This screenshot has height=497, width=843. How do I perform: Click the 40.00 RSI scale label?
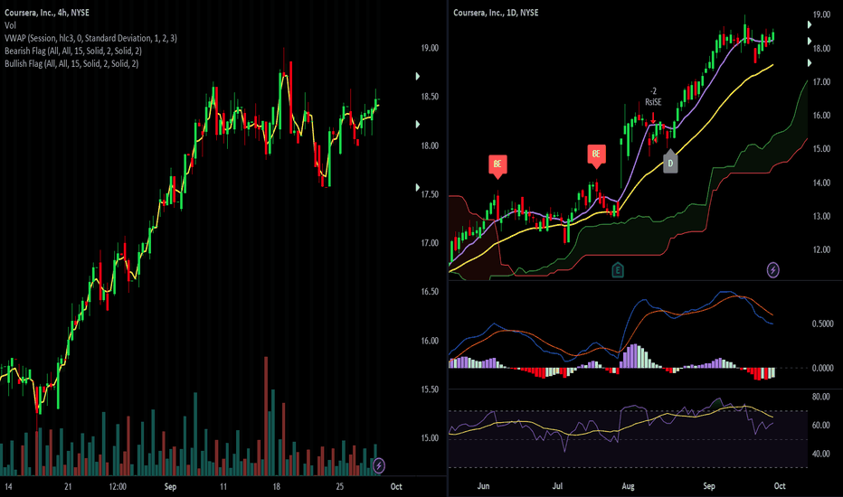(x=821, y=454)
